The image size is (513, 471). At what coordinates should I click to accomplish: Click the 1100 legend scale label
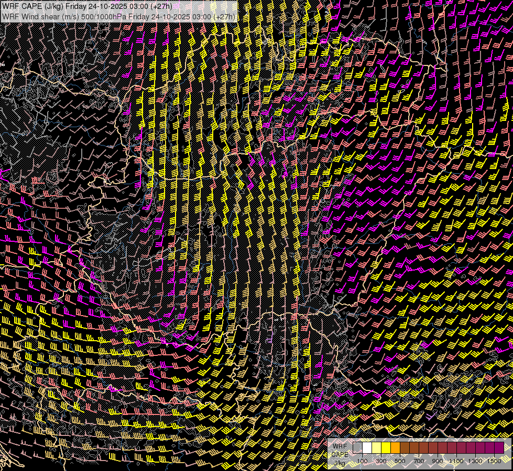click(x=456, y=461)
